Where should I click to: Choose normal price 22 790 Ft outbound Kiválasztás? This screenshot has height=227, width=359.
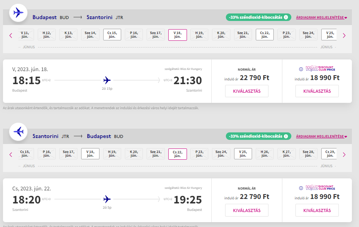coord(246,91)
